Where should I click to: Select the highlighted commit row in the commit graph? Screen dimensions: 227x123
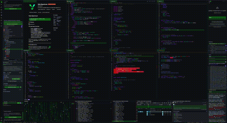point(154,112)
